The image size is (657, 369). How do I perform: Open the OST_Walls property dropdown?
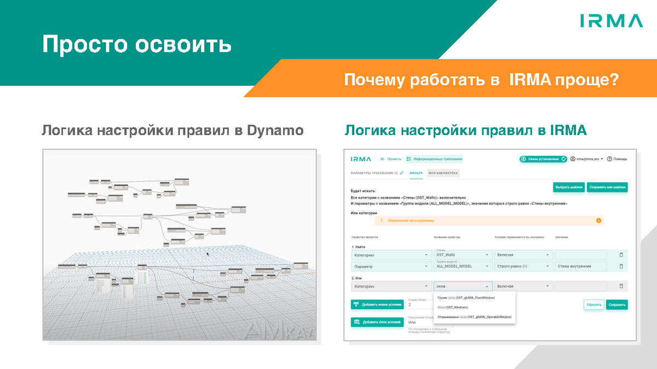pyautogui.click(x=463, y=255)
